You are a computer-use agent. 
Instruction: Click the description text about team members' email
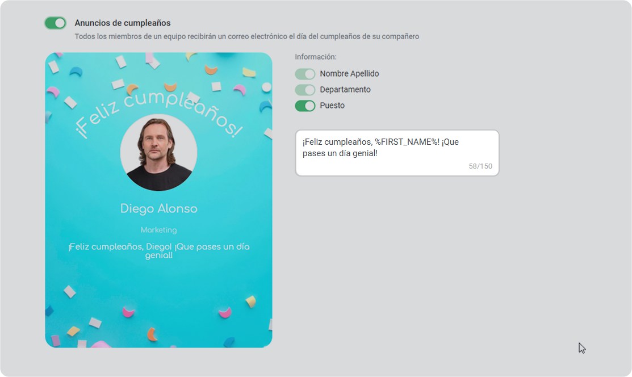(246, 36)
